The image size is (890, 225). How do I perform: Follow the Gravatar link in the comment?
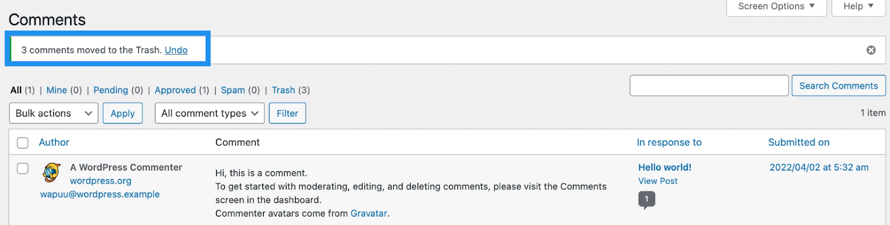tap(369, 213)
